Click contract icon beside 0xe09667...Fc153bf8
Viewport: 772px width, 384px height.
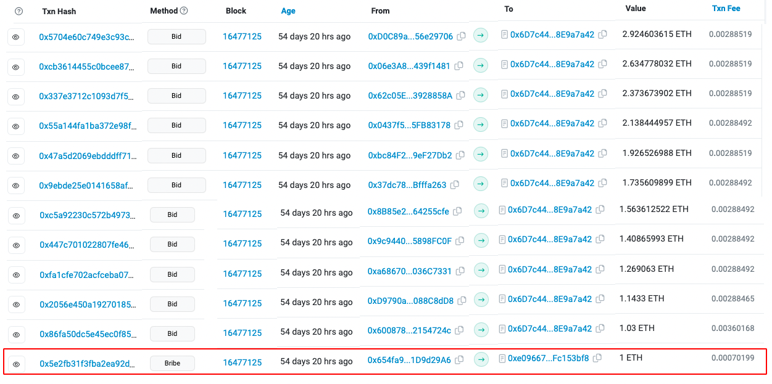[502, 358]
